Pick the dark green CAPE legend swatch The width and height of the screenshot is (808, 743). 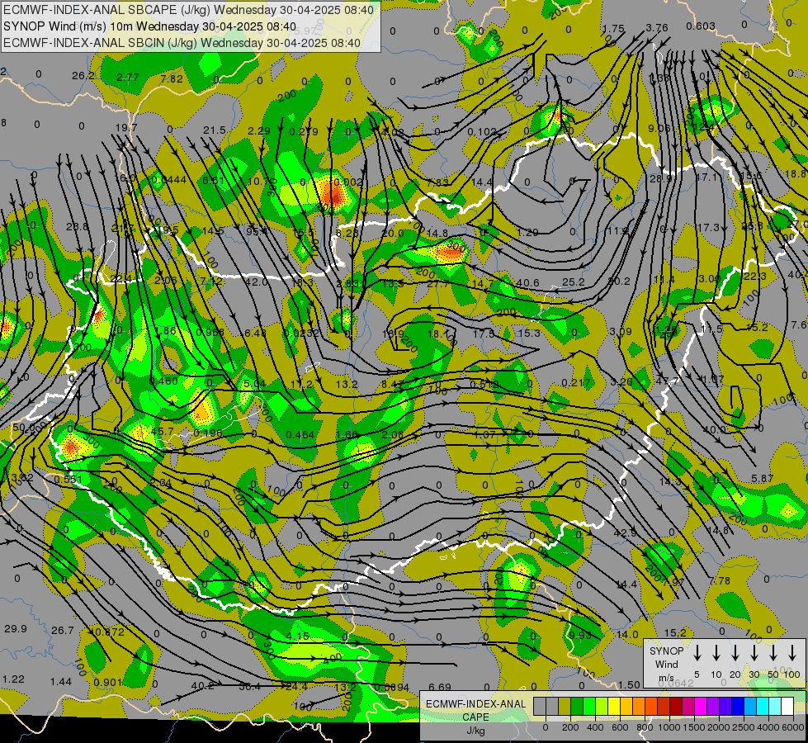tap(577, 706)
